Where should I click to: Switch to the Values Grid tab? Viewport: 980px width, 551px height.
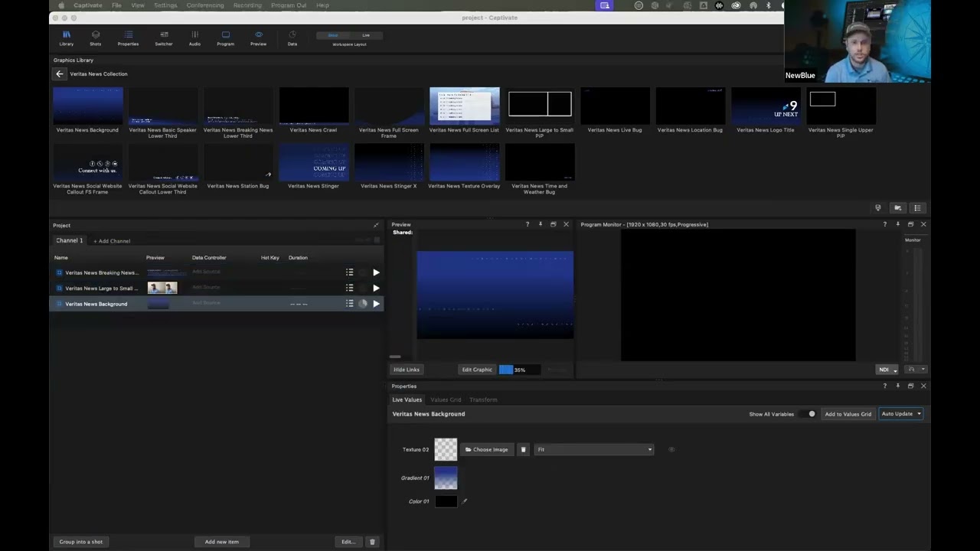tap(446, 399)
